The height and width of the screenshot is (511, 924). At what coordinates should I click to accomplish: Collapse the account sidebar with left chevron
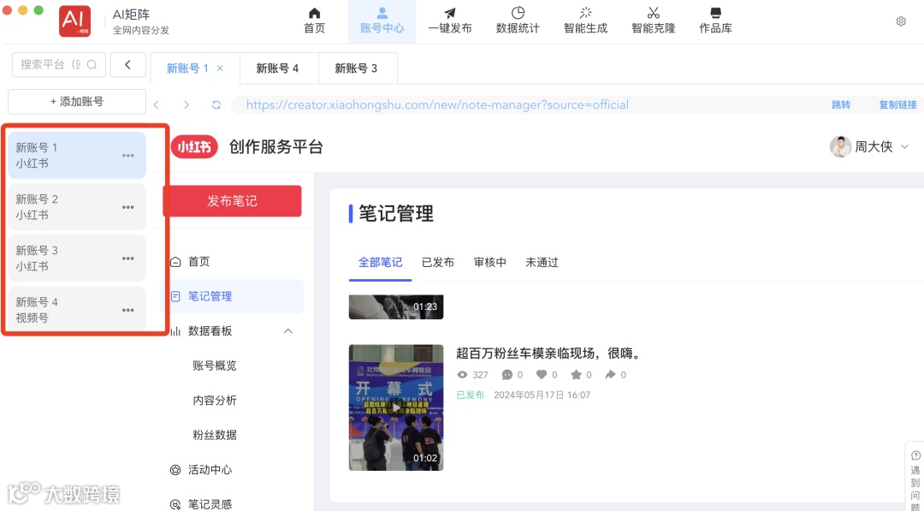coord(127,64)
